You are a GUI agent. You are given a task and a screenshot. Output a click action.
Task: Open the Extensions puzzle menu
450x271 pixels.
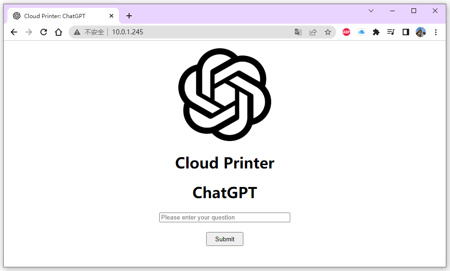click(376, 32)
